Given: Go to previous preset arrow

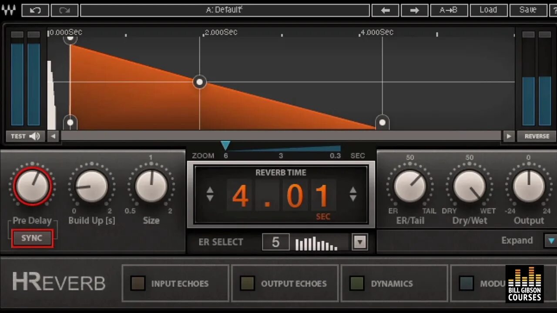Looking at the screenshot, I should pyautogui.click(x=385, y=10).
